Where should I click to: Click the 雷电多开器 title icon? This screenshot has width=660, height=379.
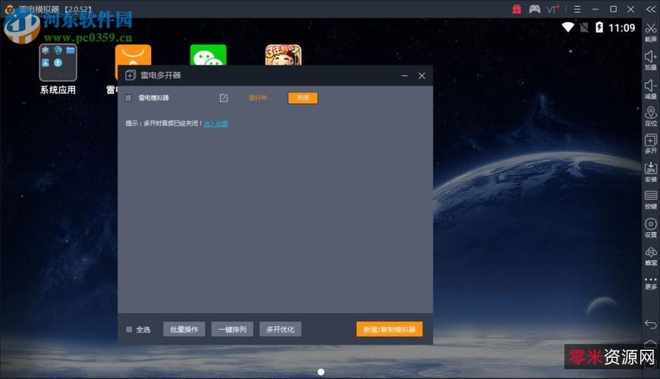click(130, 75)
